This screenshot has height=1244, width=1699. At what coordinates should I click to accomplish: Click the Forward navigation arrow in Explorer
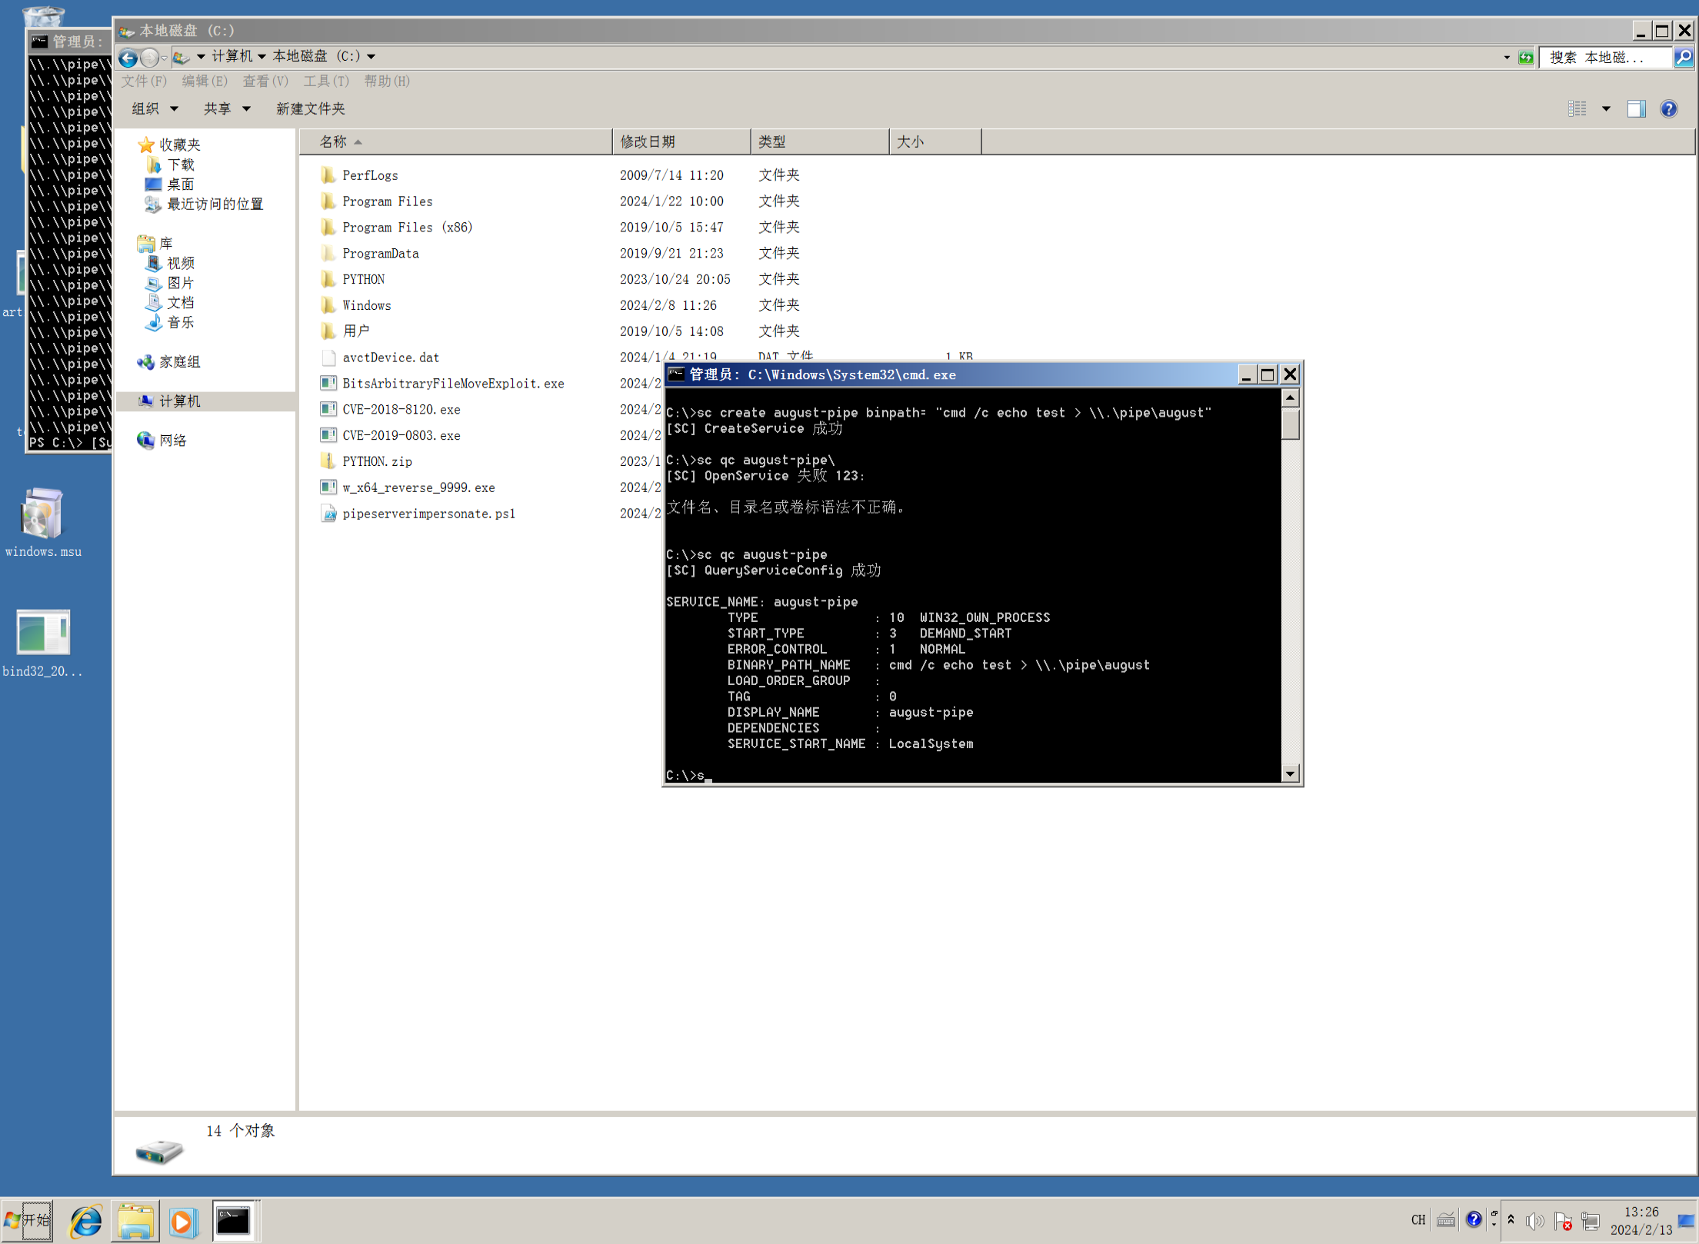click(x=150, y=57)
